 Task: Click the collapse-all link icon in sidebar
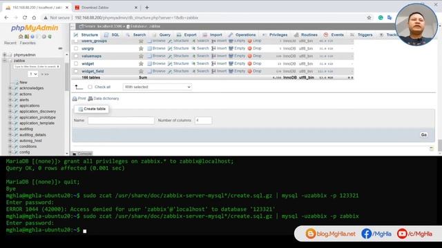60,48
